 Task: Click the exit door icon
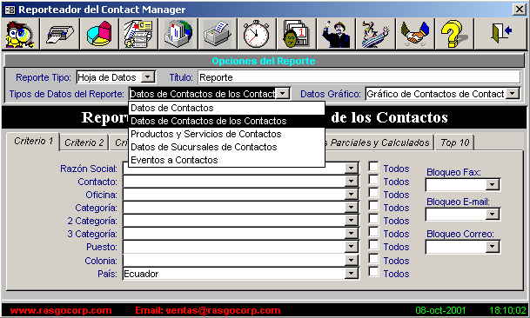pyautogui.click(x=500, y=34)
